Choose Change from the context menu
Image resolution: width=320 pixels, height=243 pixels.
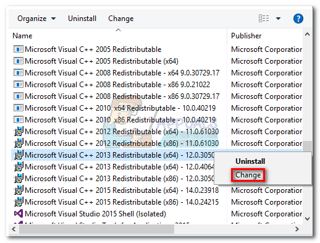click(x=248, y=175)
